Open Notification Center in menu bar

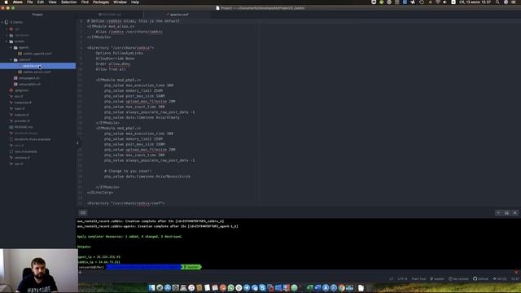click(514, 2)
